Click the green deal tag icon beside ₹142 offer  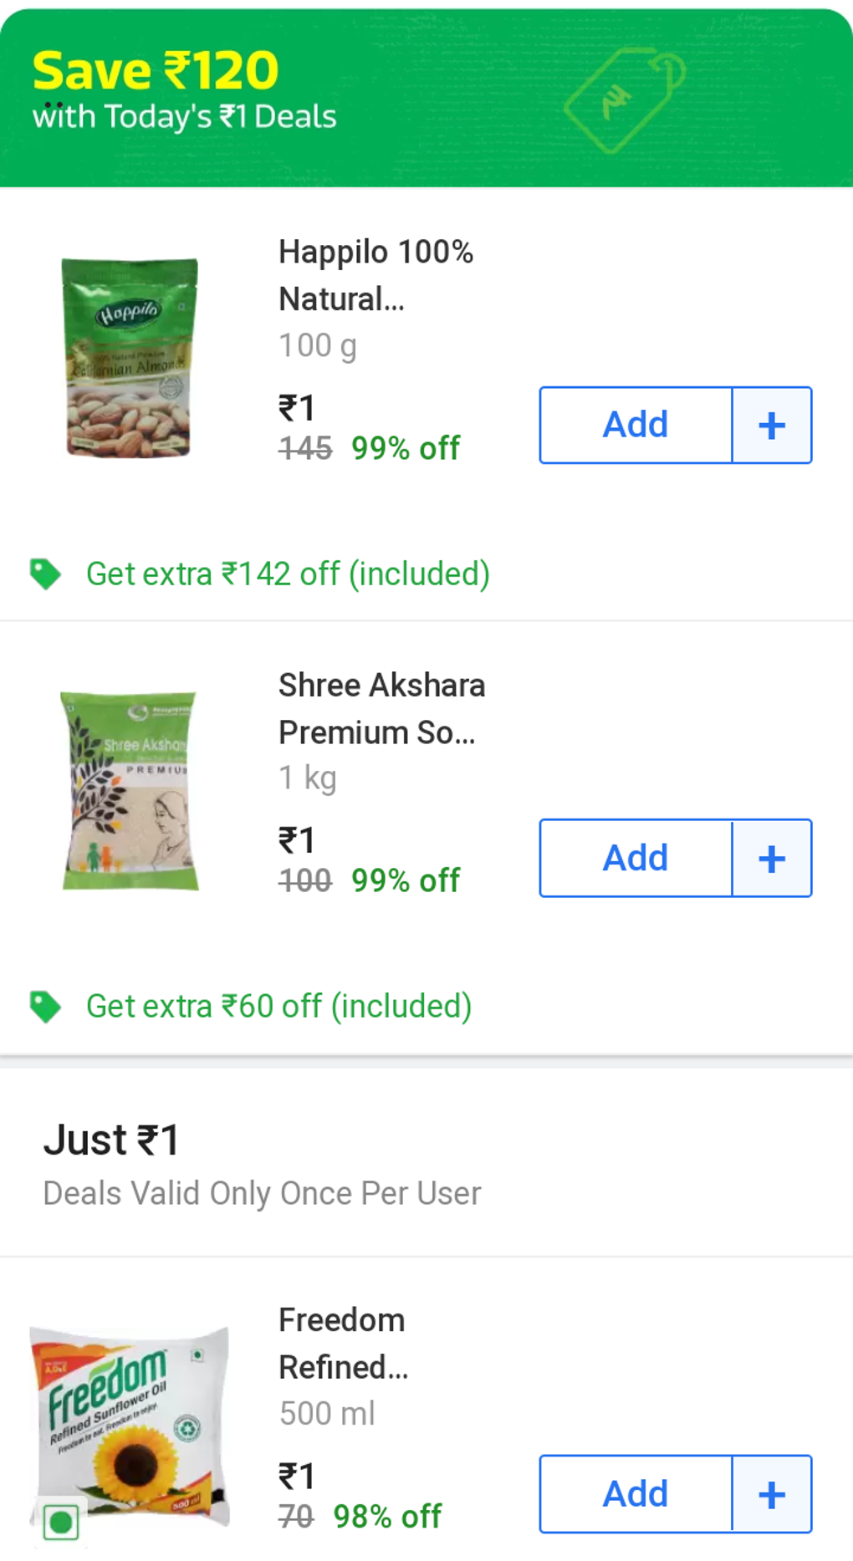46,574
